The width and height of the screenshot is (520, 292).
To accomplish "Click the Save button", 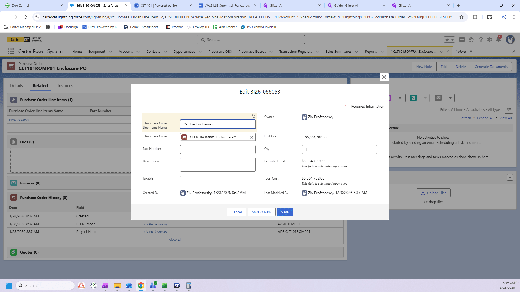I will click(x=285, y=212).
